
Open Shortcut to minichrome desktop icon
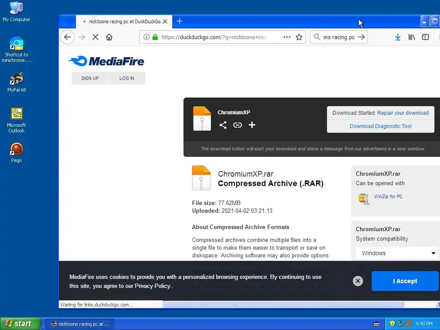point(16,50)
